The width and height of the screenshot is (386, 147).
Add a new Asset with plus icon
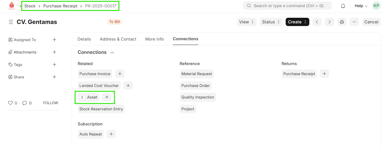(x=107, y=97)
